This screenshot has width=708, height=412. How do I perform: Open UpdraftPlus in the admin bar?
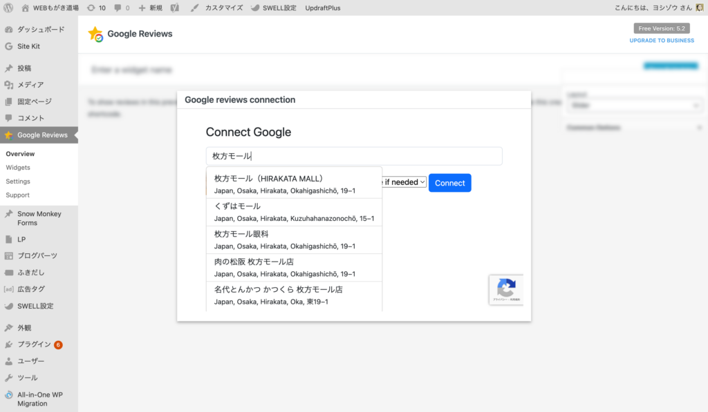323,8
